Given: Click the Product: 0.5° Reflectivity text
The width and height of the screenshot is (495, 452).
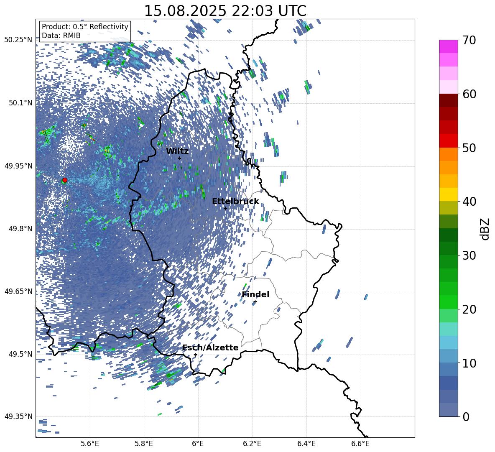Looking at the screenshot, I should tap(85, 27).
